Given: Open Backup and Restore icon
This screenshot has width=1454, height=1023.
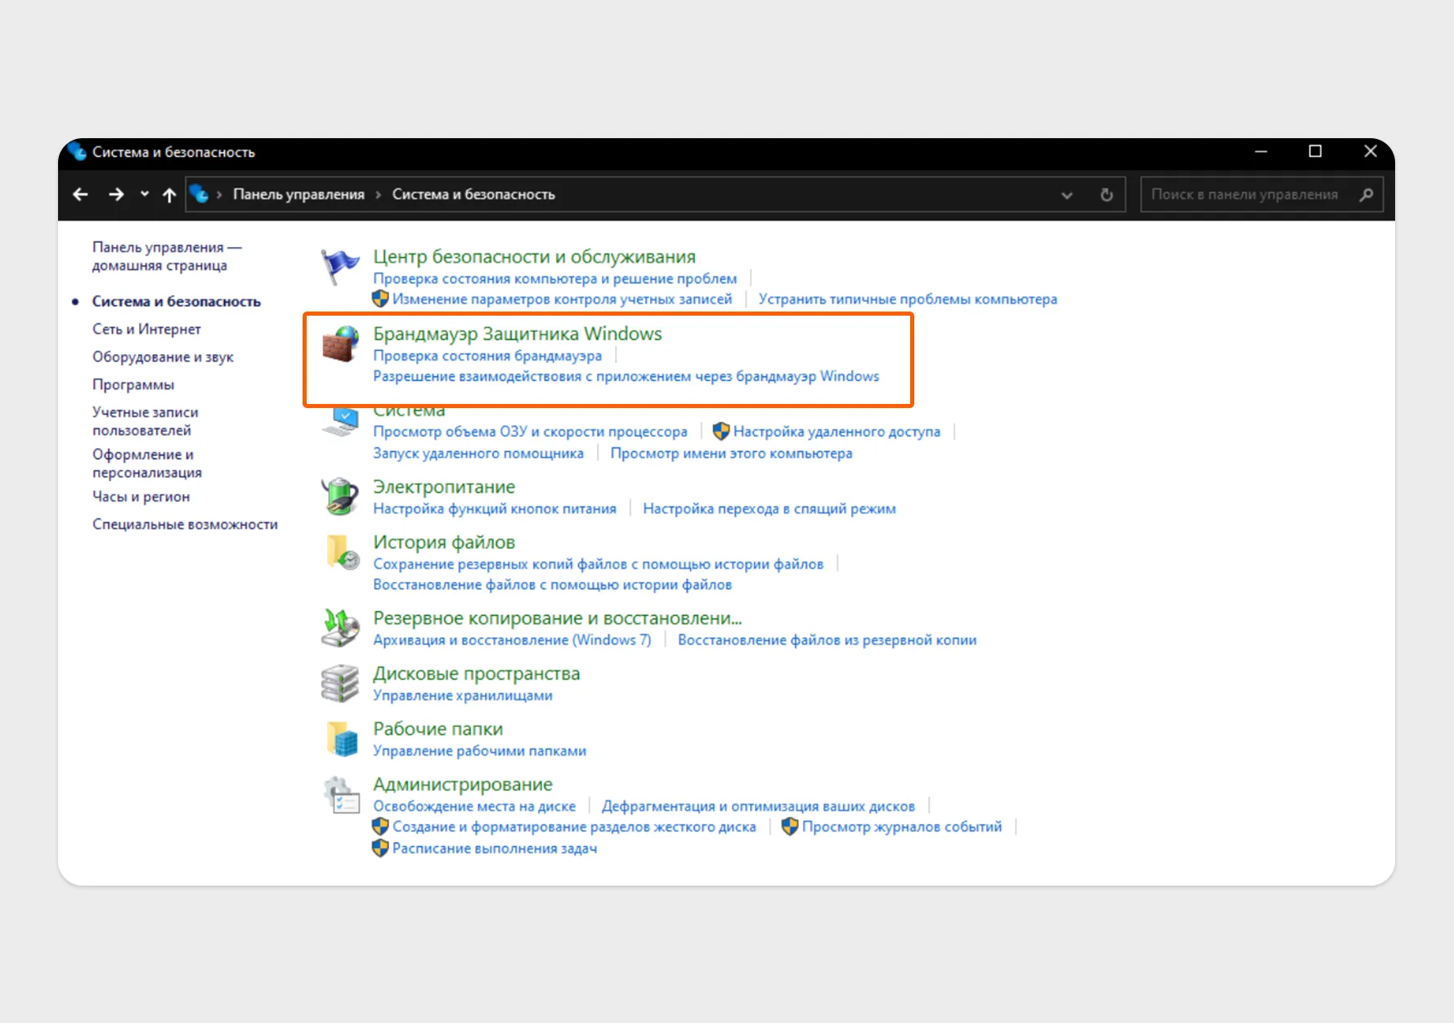Looking at the screenshot, I should 339,628.
